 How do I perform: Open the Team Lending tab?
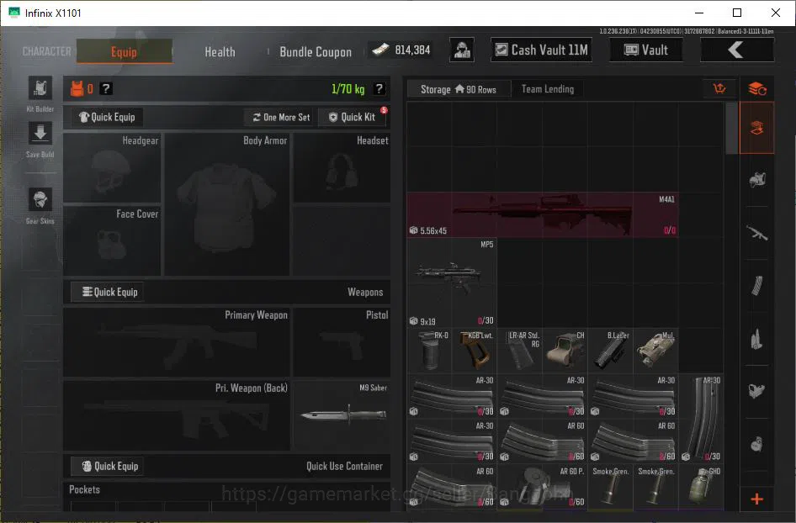pyautogui.click(x=548, y=89)
